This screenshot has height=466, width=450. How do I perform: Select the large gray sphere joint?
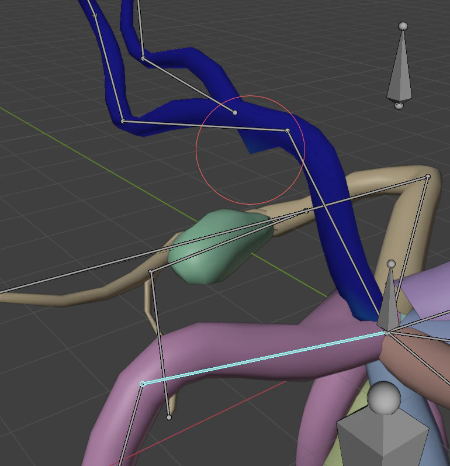click(x=384, y=398)
